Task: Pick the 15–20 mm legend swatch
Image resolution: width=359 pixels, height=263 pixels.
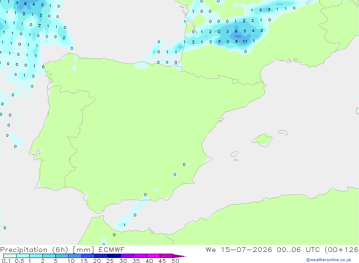Action: coord(88,256)
